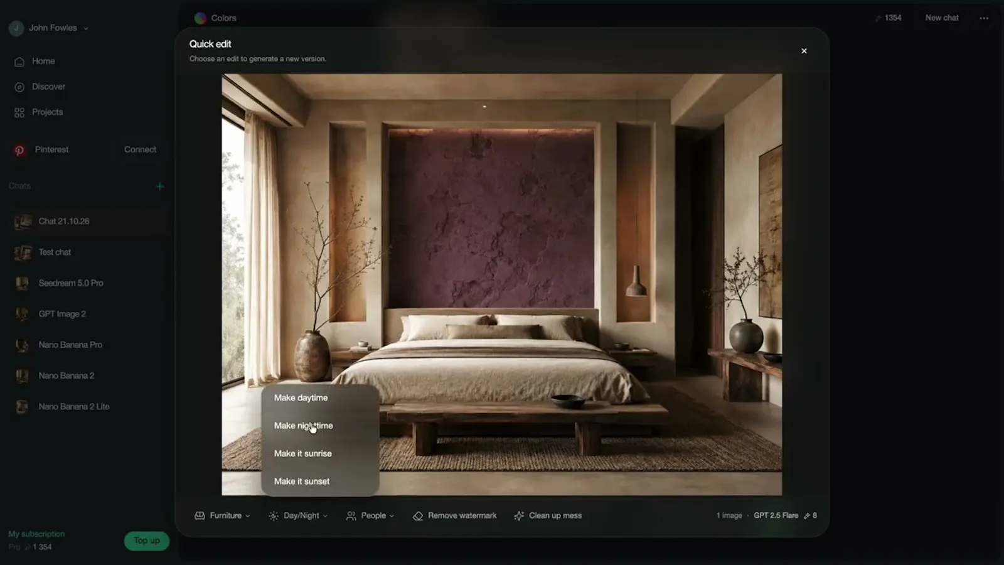Click the Top up button
This screenshot has height=565, width=1004.
click(x=147, y=541)
